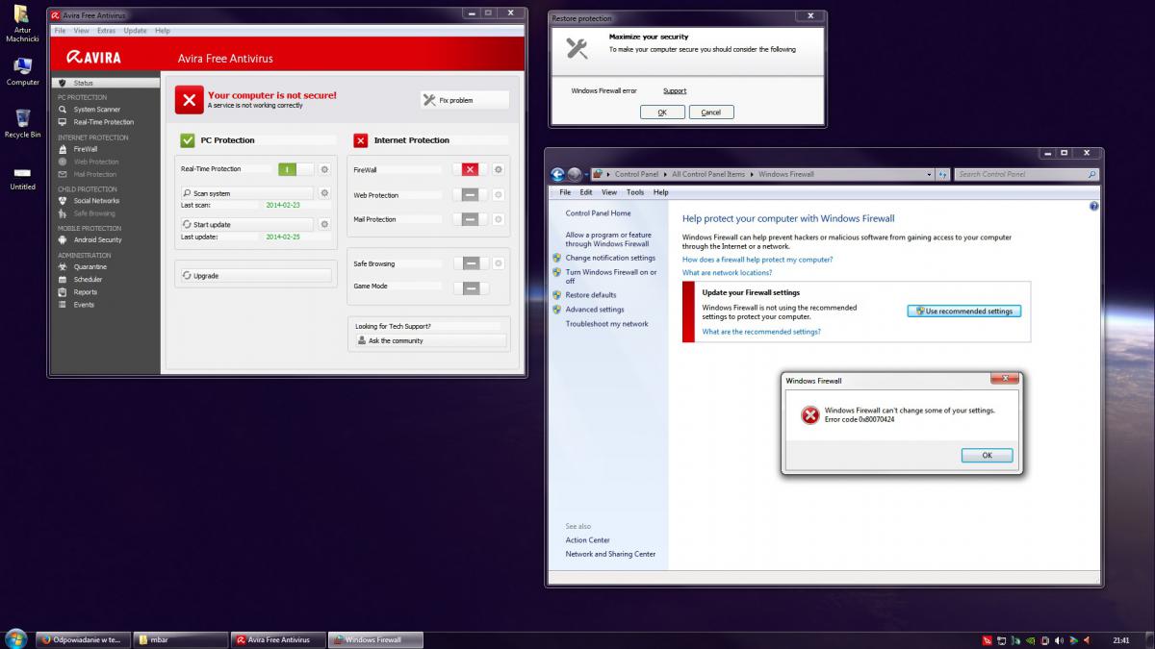Select FireWall in the Avira sidebar
Screen dimensions: 1155x649
pyautogui.click(x=85, y=149)
